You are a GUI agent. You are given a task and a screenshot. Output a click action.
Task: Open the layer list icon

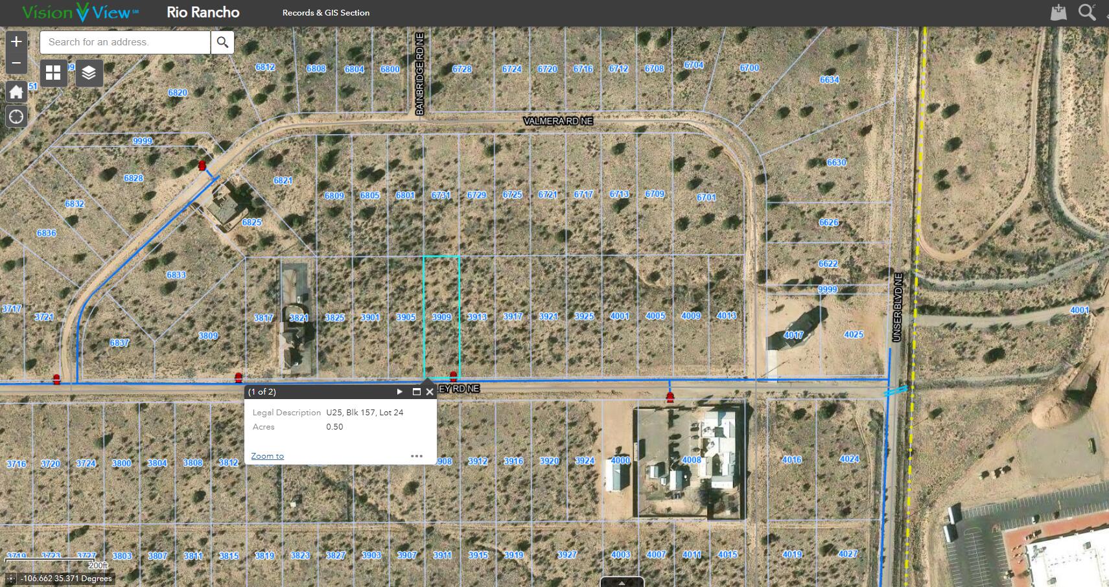(x=89, y=73)
